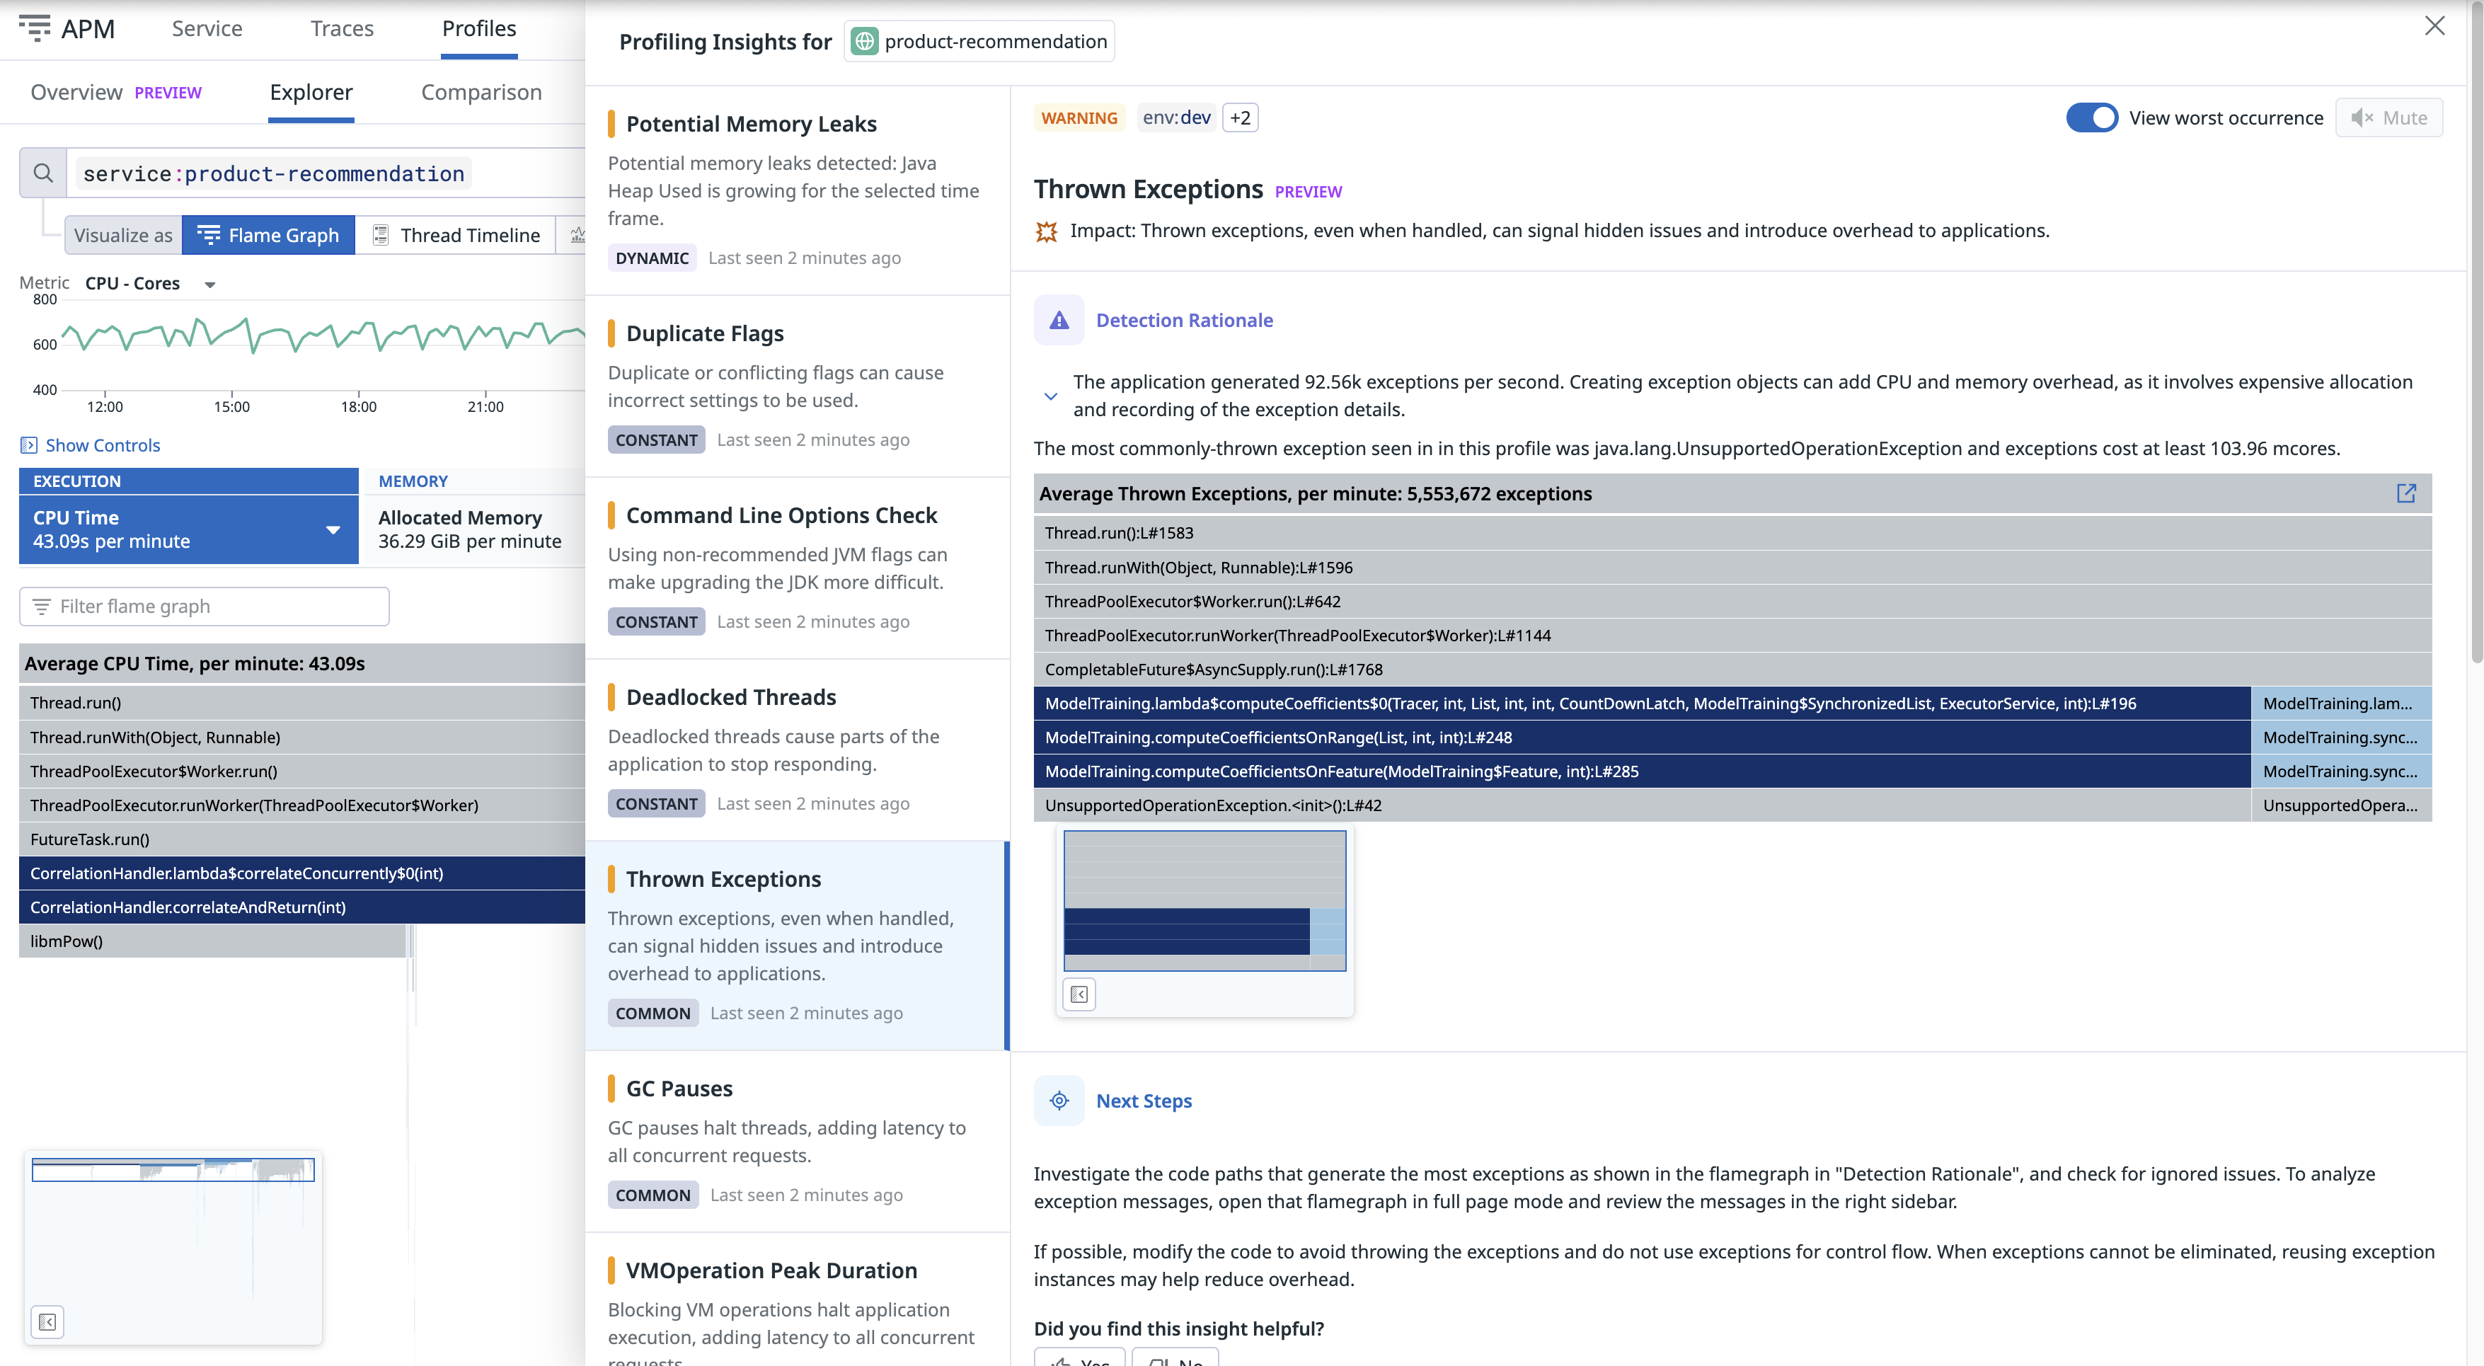Collapse the left flame graph minimap
2484x1366 pixels.
[47, 1321]
